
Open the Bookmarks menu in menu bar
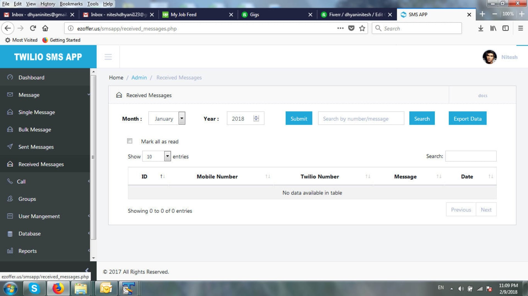pos(71,4)
